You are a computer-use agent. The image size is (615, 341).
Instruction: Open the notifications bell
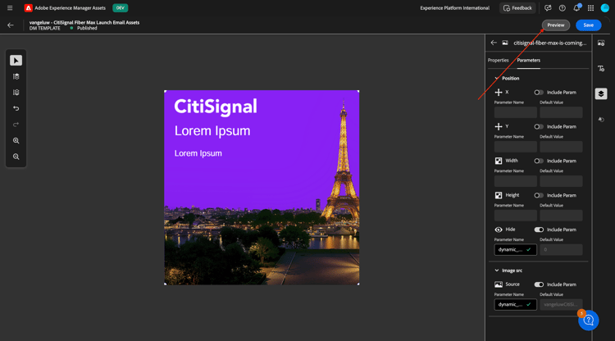576,8
